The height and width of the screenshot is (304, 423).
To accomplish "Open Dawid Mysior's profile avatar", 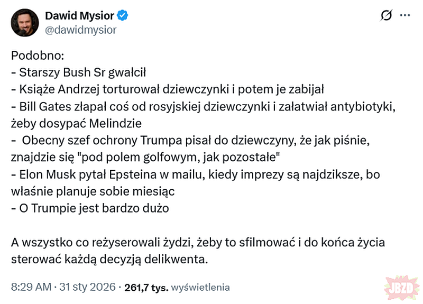I will 24,23.
